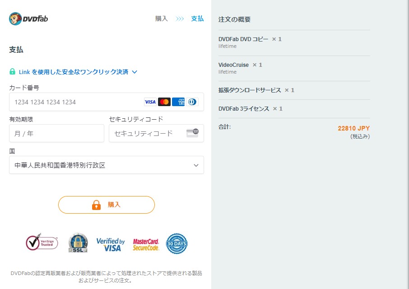The image size is (409, 289).
Task: Click the lifetime text under DVDFab DVD コピー
Action: [x=228, y=46]
